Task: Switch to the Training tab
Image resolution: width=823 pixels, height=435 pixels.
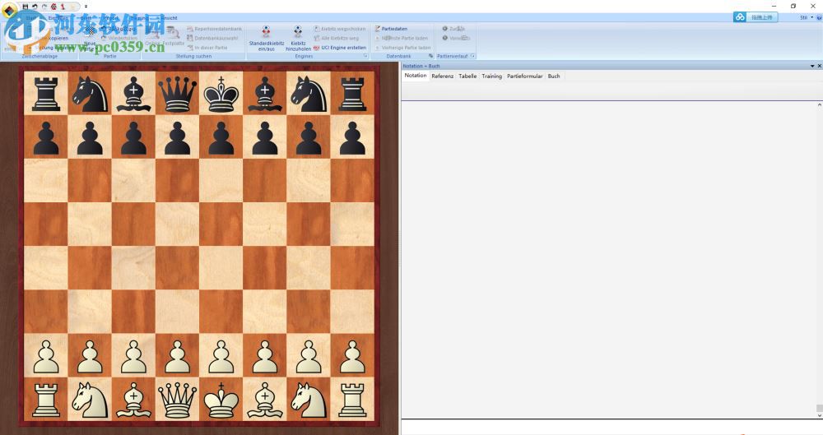Action: 492,76
